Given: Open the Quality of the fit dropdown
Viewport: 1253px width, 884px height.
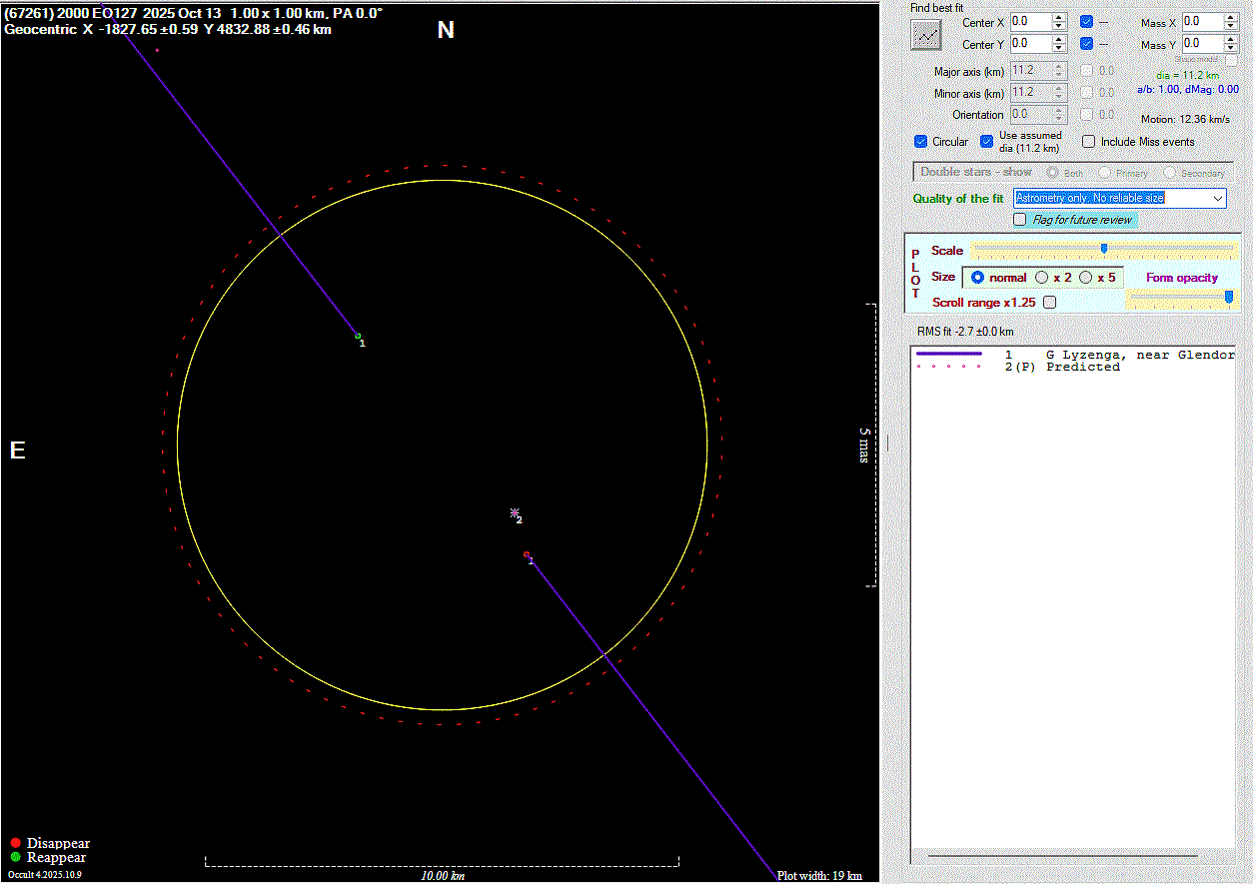Looking at the screenshot, I should 1217,199.
